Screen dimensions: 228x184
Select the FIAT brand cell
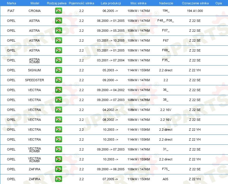(x=11, y=11)
